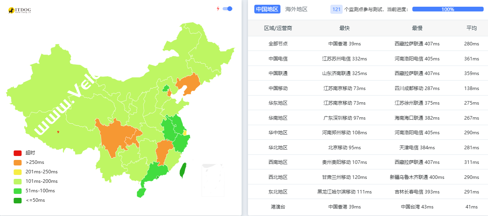Click the ITDOG logo

pyautogui.click(x=19, y=11)
